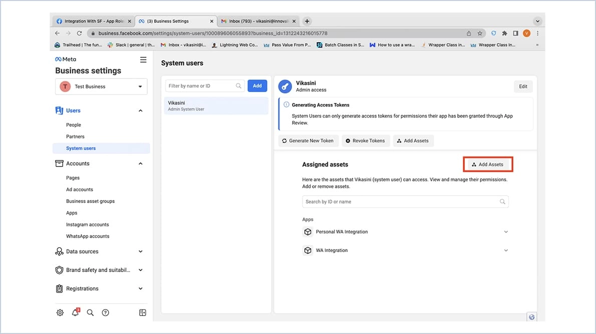Collapse the Accounts section chevron
The image size is (596, 334).
[141, 163]
